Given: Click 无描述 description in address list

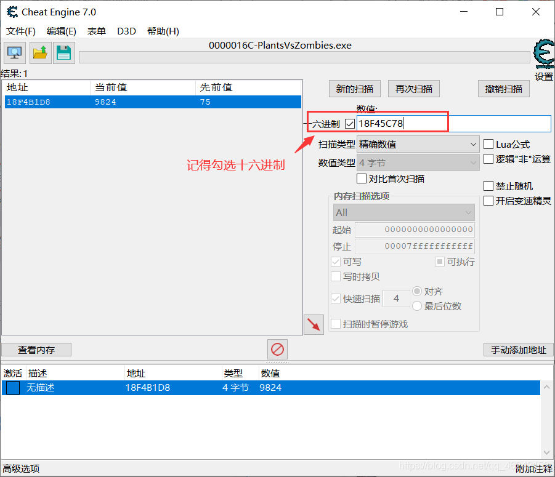Looking at the screenshot, I should [x=41, y=388].
